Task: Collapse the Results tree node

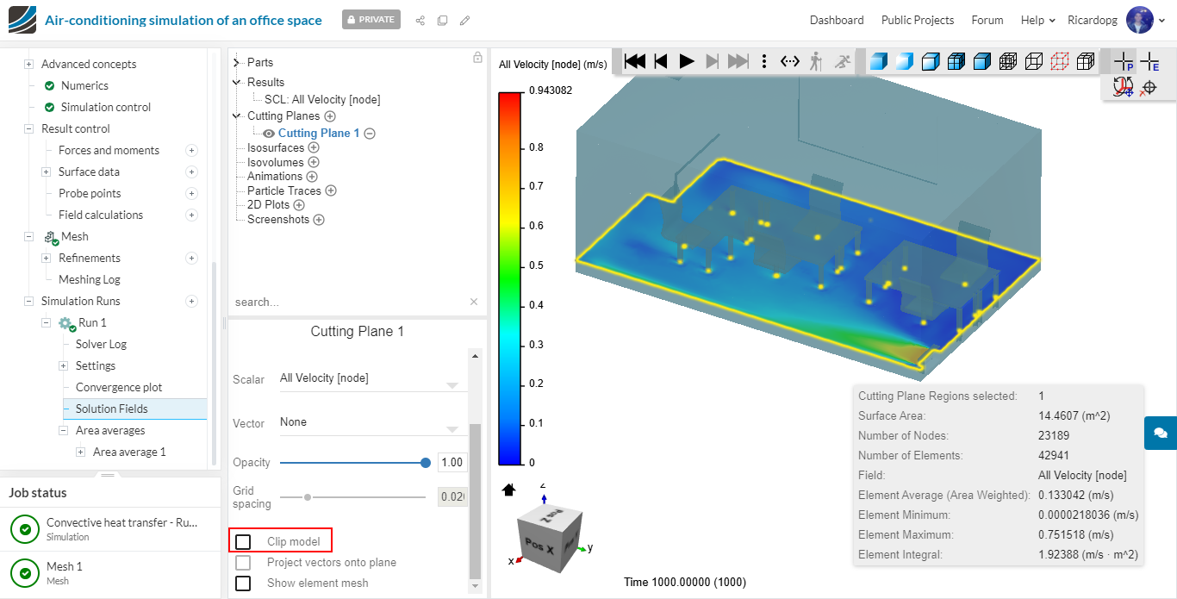Action: pos(237,82)
